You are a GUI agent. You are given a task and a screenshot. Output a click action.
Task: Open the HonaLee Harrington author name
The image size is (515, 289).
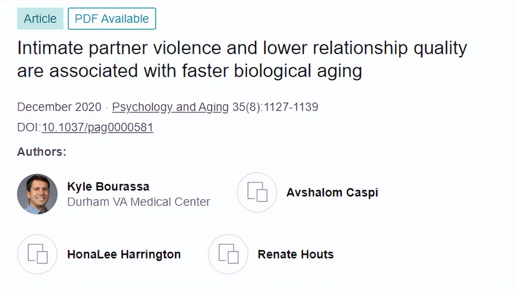point(124,254)
